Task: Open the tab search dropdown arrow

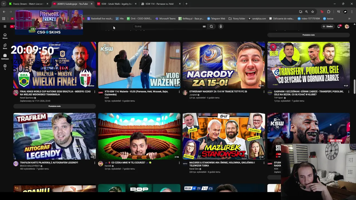Action: pyautogui.click(x=4, y=4)
